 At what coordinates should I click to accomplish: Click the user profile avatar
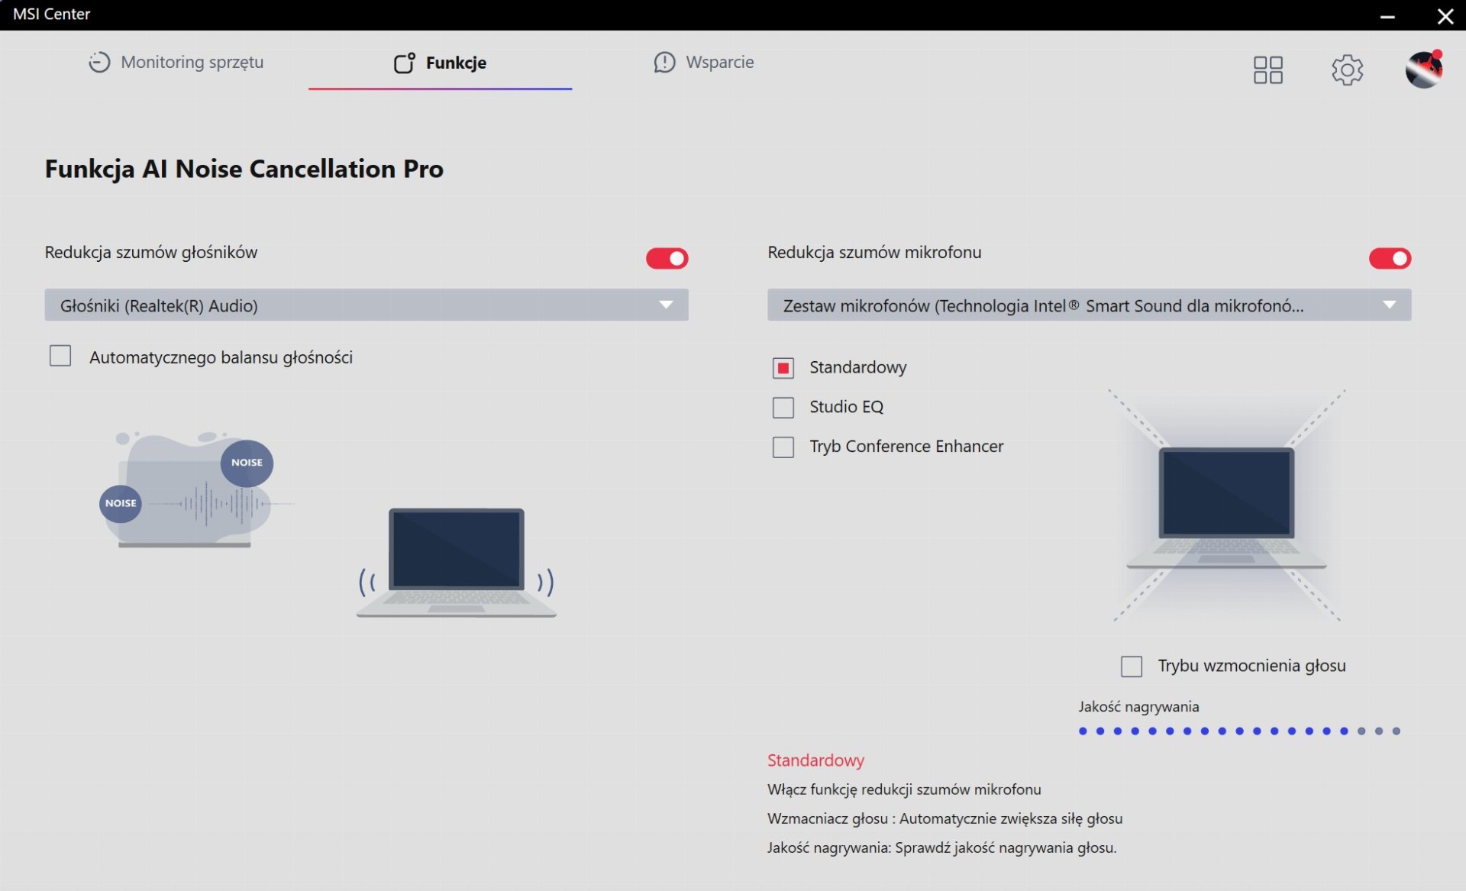point(1424,69)
